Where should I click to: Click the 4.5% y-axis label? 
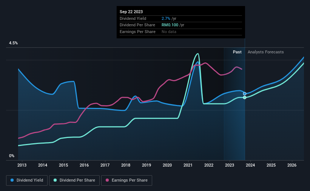[x=13, y=43]
